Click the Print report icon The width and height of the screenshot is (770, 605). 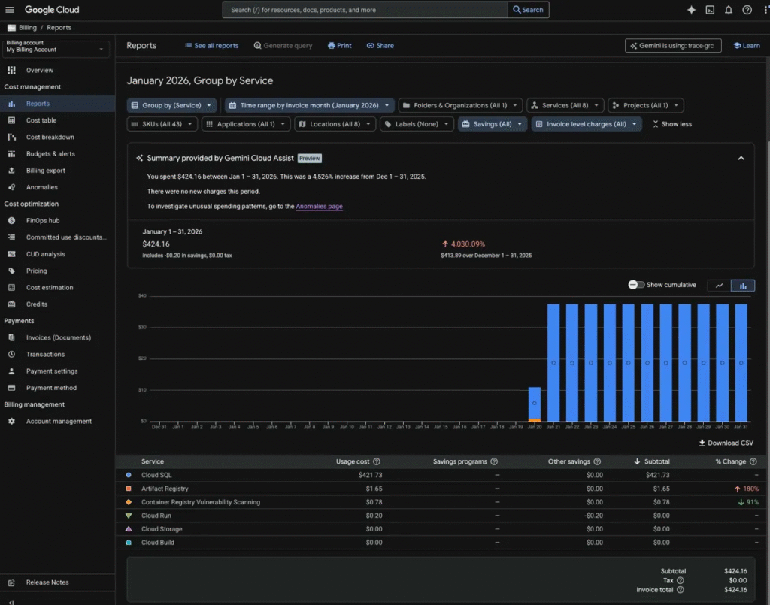pyautogui.click(x=332, y=46)
